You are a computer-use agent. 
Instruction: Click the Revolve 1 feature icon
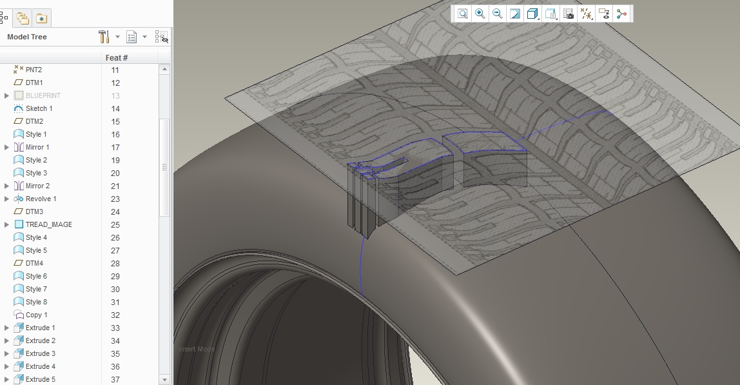click(19, 199)
